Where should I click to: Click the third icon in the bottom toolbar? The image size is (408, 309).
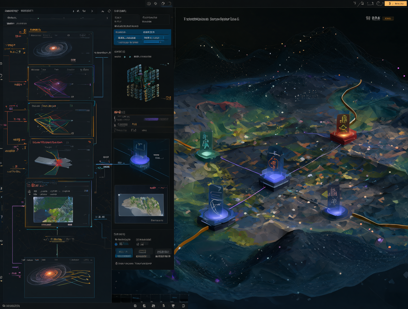point(154,306)
